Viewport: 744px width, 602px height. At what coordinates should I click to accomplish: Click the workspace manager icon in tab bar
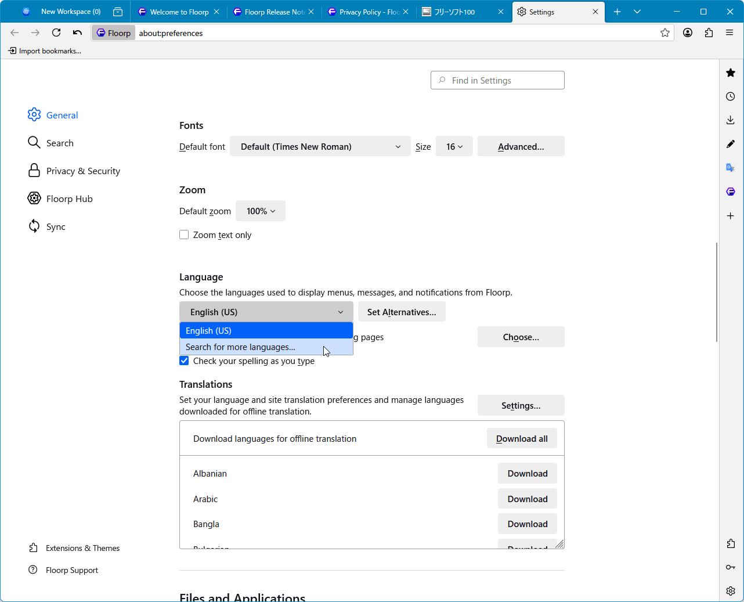pos(118,12)
